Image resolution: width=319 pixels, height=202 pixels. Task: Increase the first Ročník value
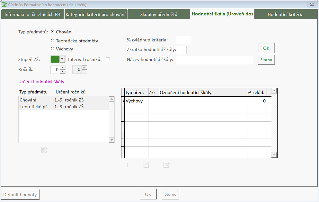[x=62, y=67]
